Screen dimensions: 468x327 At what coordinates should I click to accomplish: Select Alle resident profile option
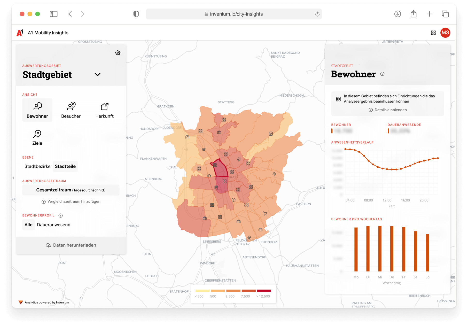tap(28, 225)
